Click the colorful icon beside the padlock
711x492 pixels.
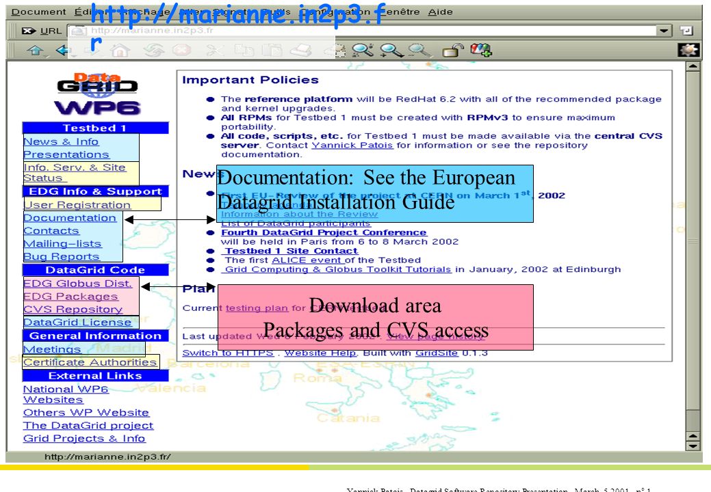coord(480,50)
